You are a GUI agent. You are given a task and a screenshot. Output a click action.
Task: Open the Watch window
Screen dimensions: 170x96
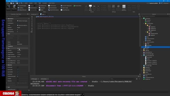coord(41,10)
